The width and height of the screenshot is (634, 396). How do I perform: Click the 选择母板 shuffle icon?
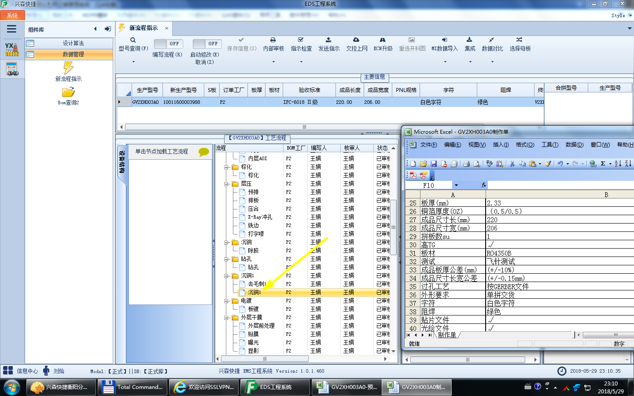click(x=520, y=40)
